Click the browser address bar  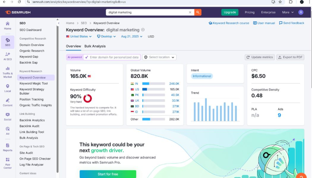(x=147, y=2)
